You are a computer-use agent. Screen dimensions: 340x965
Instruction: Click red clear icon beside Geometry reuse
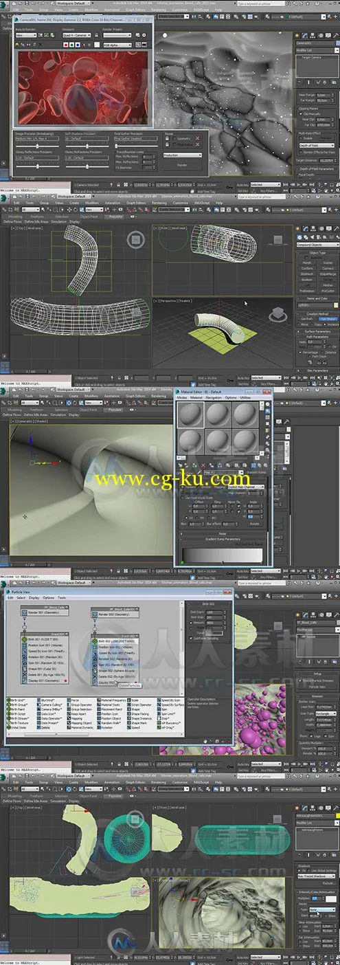click(x=197, y=138)
